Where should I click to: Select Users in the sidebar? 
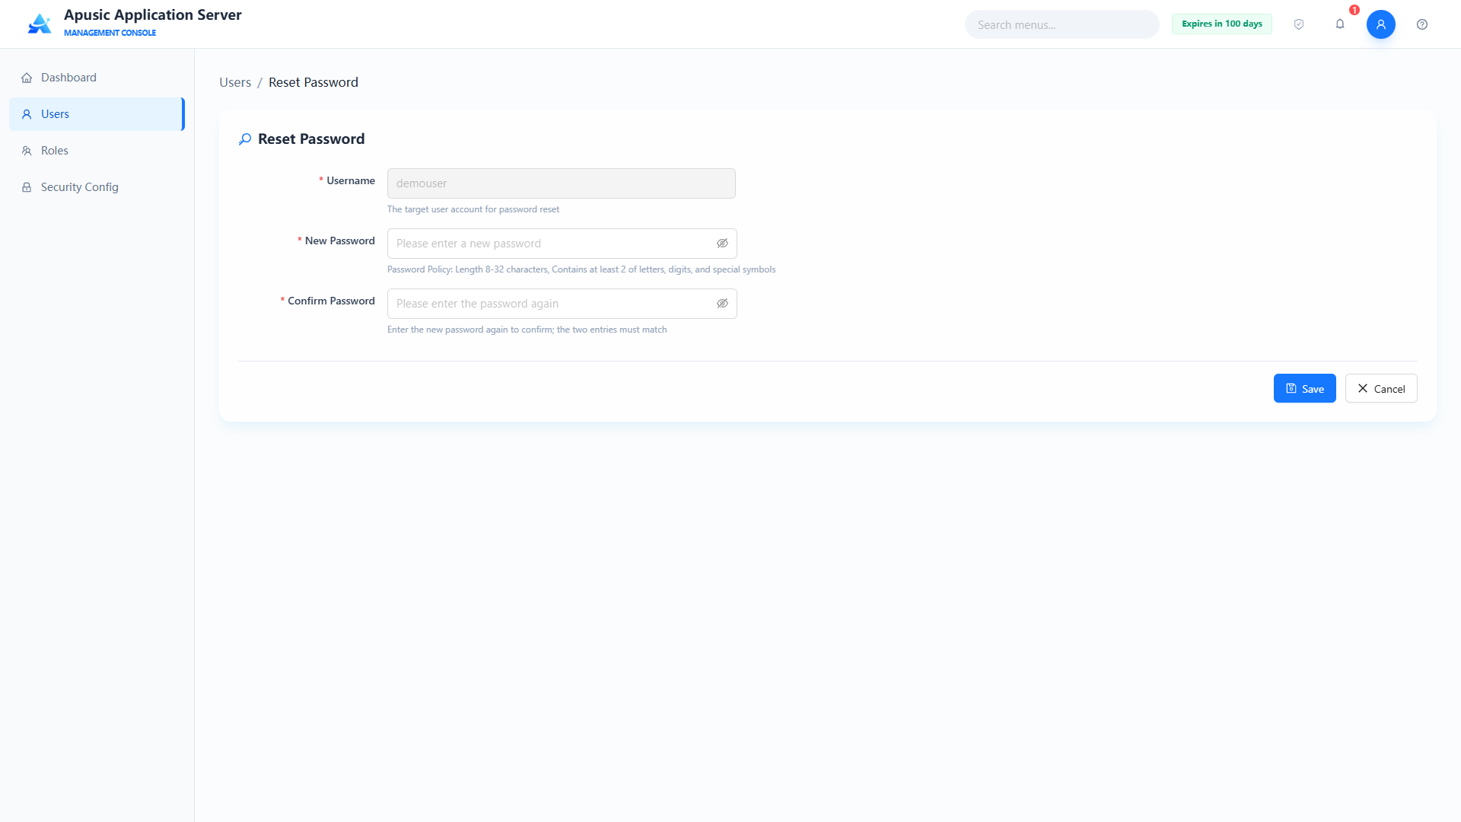pos(97,114)
